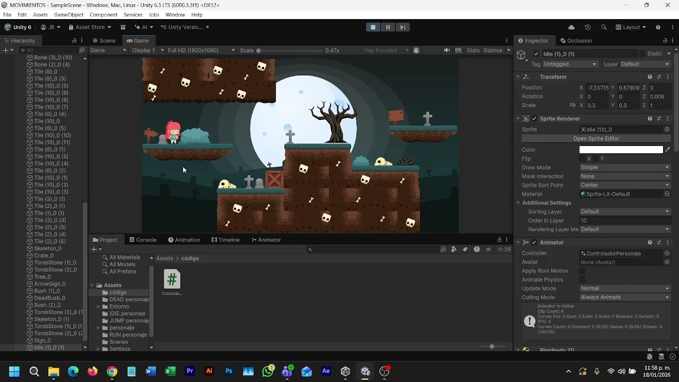679x382 pixels.
Task: Toggle frame debugger bug icon
Action: click(x=416, y=50)
